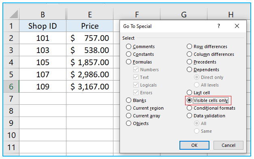254x159 pixels.
Task: Select cell with Shop ID 105
Action: (43, 62)
